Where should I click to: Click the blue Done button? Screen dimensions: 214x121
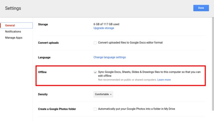[201, 8]
